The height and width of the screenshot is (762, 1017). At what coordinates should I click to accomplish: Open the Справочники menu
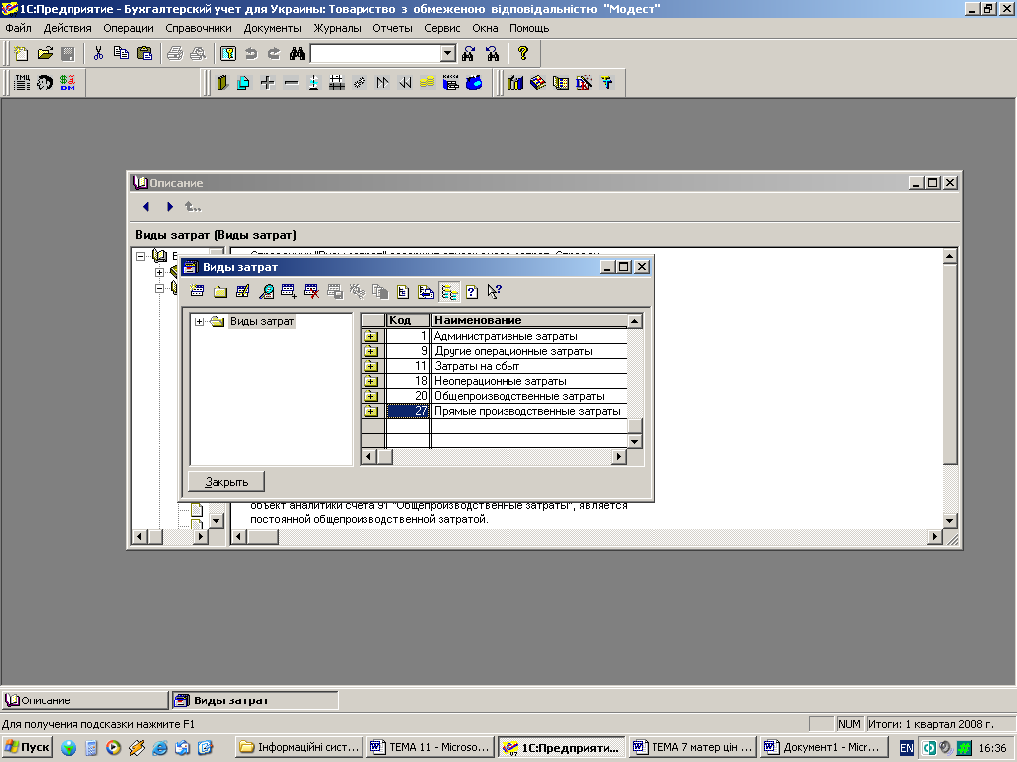click(x=199, y=28)
